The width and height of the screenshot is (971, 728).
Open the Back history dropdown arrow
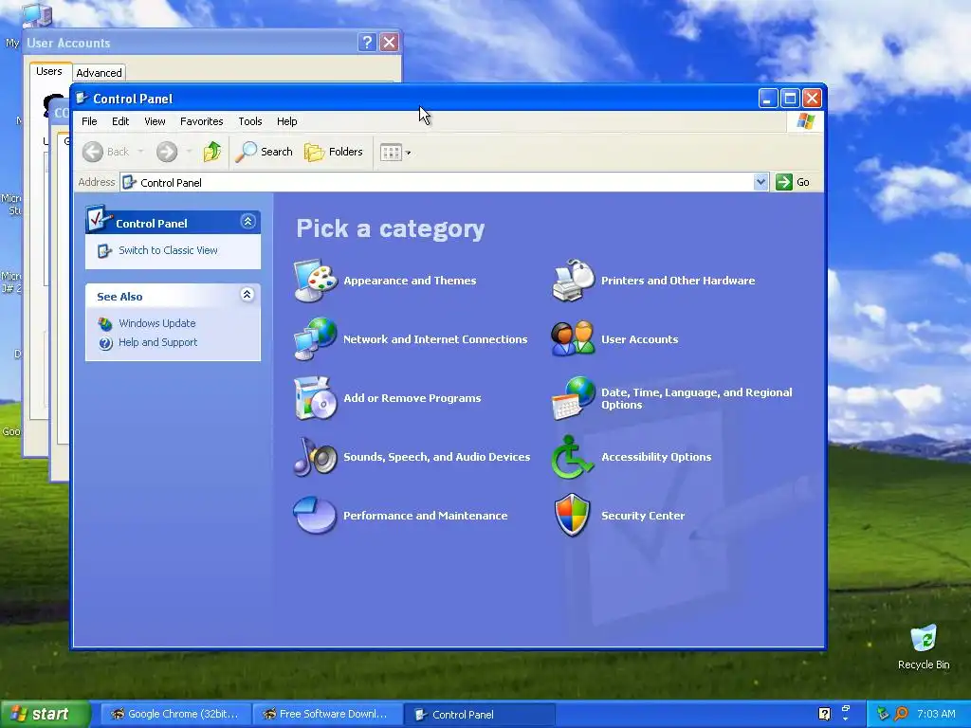(140, 152)
